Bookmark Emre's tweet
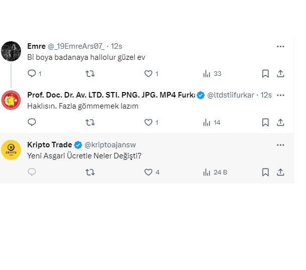Viewport: 306px width, 270px height. click(x=265, y=73)
